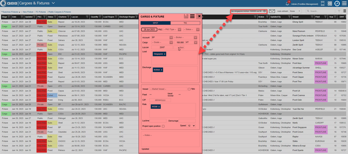This screenshot has width=348, height=154.
Task: Open Public Cargoes & Fixtures view
Action: tap(60, 12)
